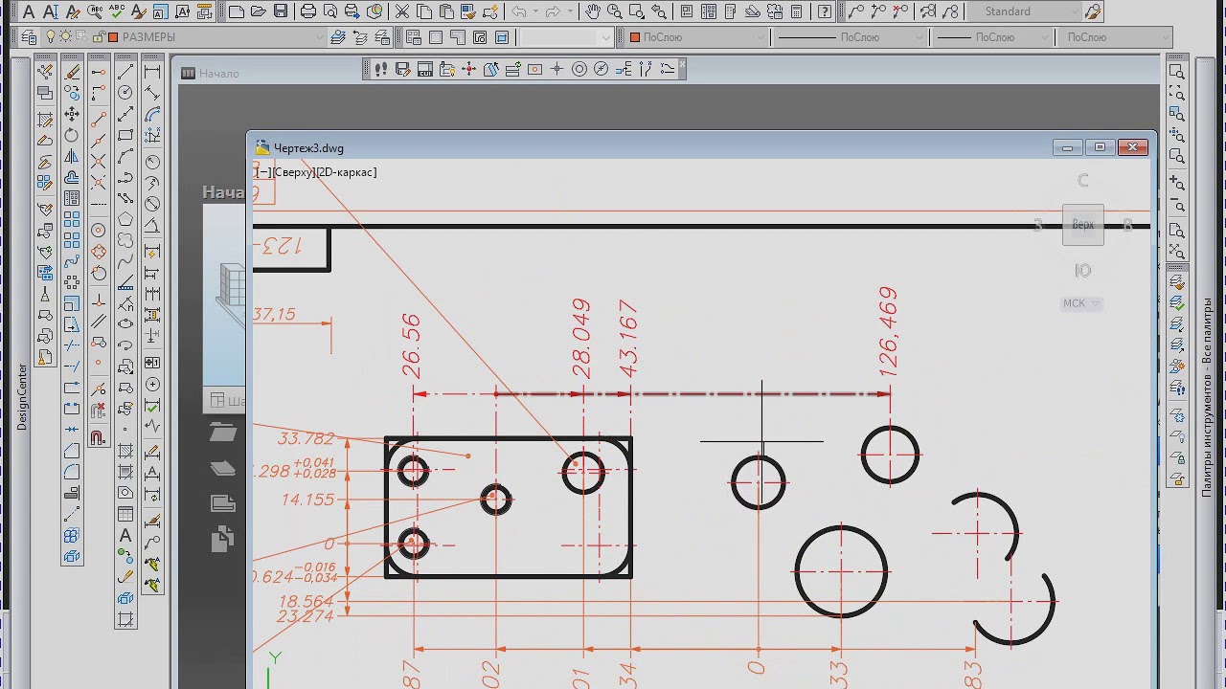This screenshot has height=689, width=1226.
Task: Open the DesignCenter side panel tab
Action: (x=22, y=396)
